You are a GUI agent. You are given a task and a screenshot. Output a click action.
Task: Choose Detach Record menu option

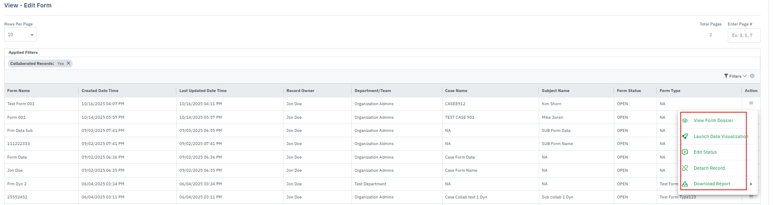(709, 168)
